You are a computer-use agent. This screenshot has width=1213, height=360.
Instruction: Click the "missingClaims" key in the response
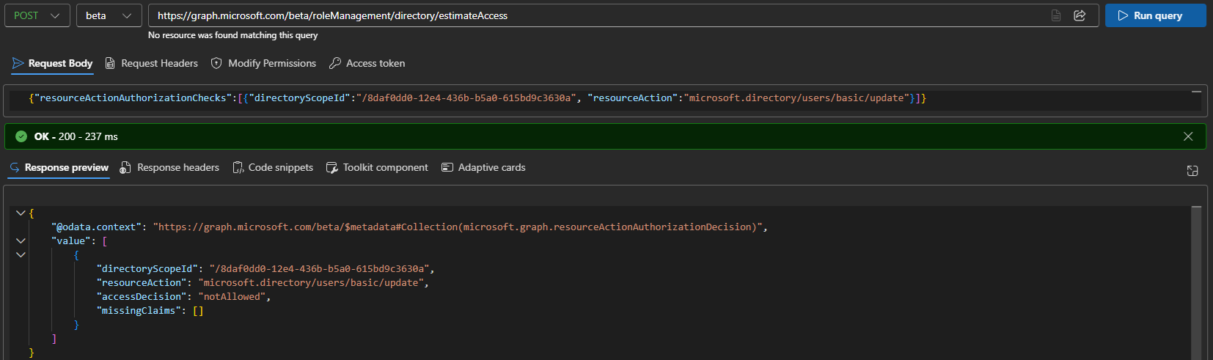(x=139, y=311)
